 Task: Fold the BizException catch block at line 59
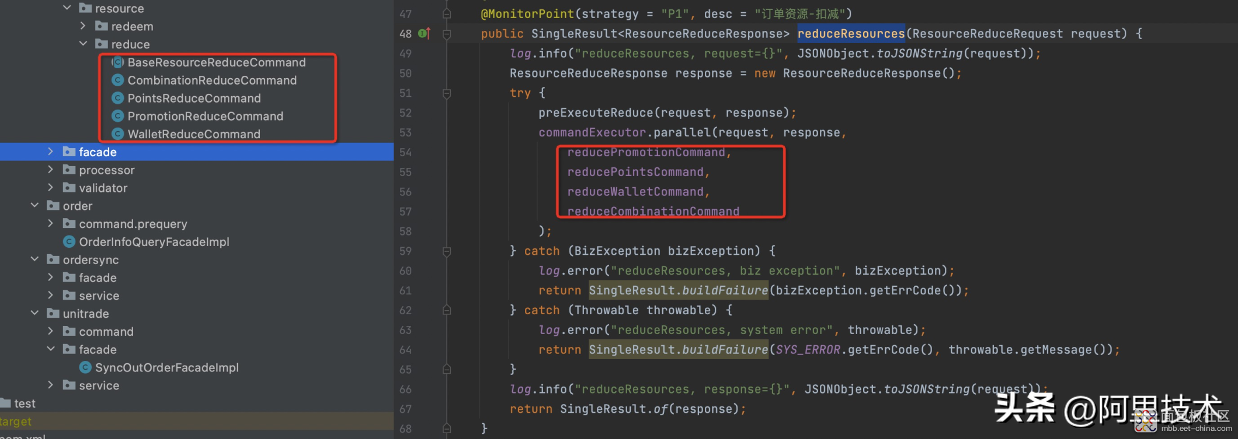tap(447, 251)
